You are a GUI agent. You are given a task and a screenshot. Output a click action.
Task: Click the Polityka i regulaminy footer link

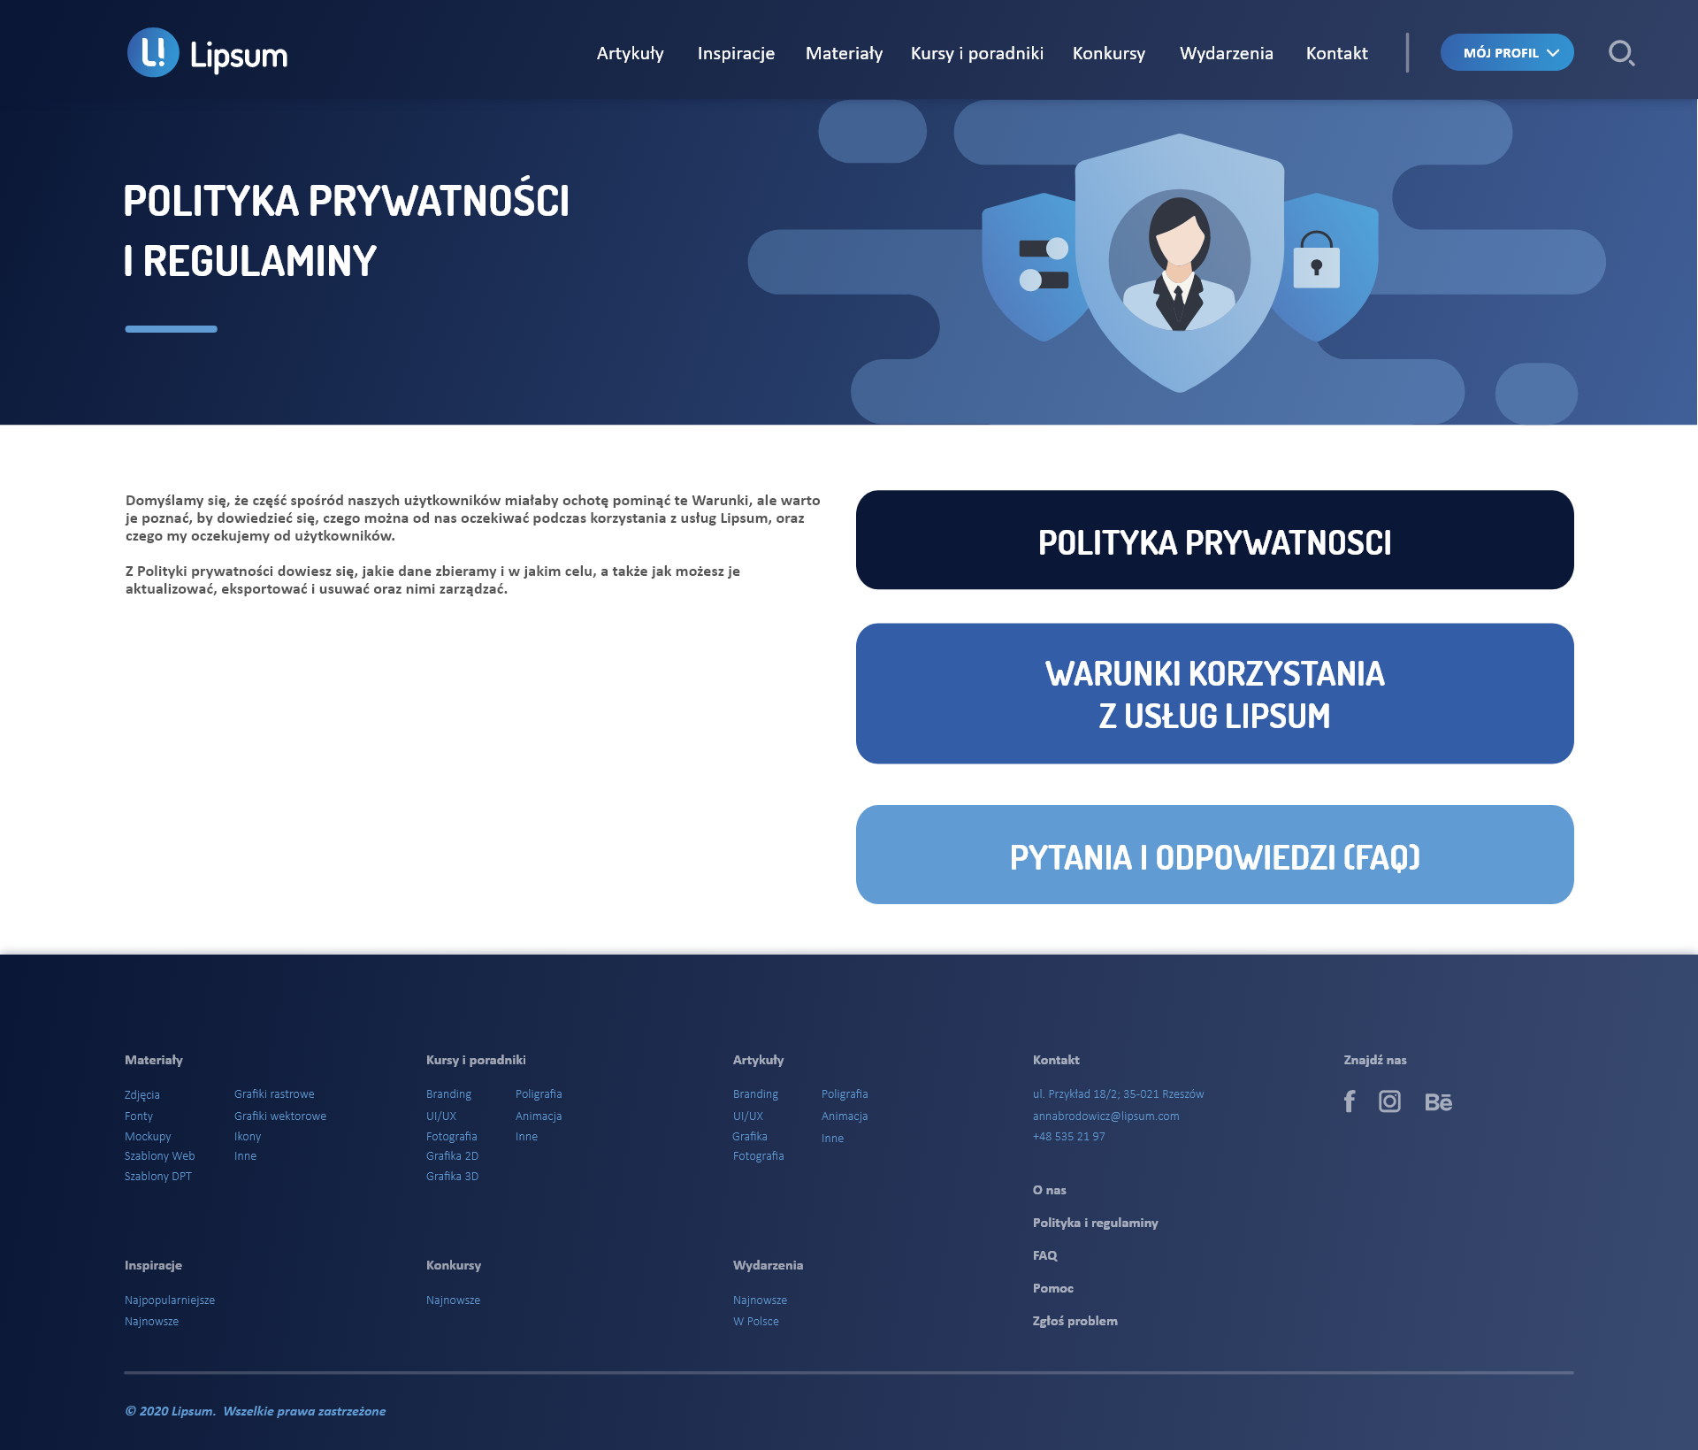1095,1223
